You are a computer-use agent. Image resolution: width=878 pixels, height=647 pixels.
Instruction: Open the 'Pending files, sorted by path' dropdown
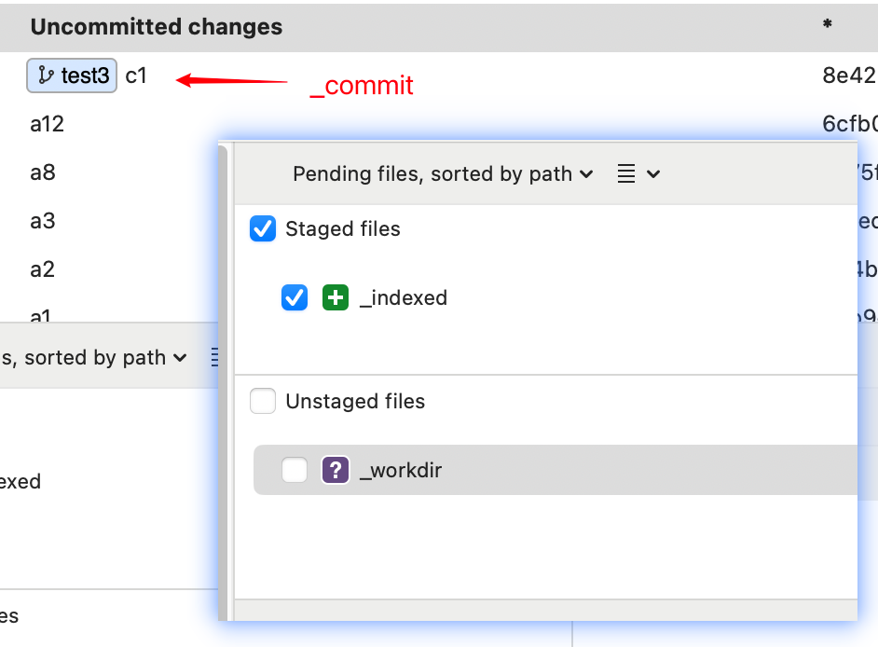point(443,173)
